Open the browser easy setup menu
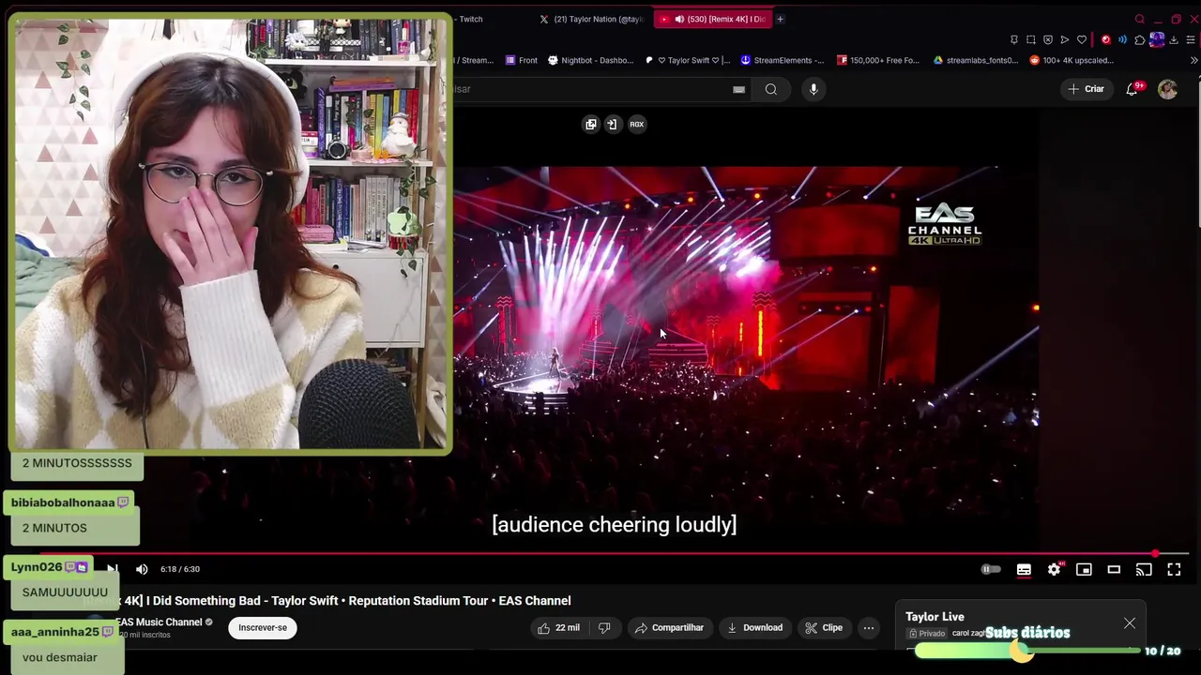The width and height of the screenshot is (1201, 675). (1191, 39)
